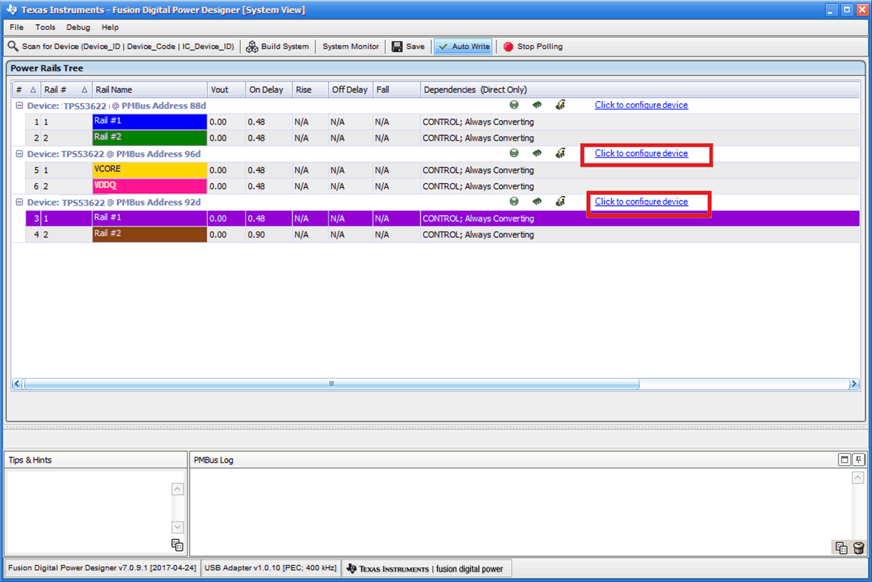The image size is (872, 582).
Task: Click configure device link for address 96d
Action: [641, 153]
